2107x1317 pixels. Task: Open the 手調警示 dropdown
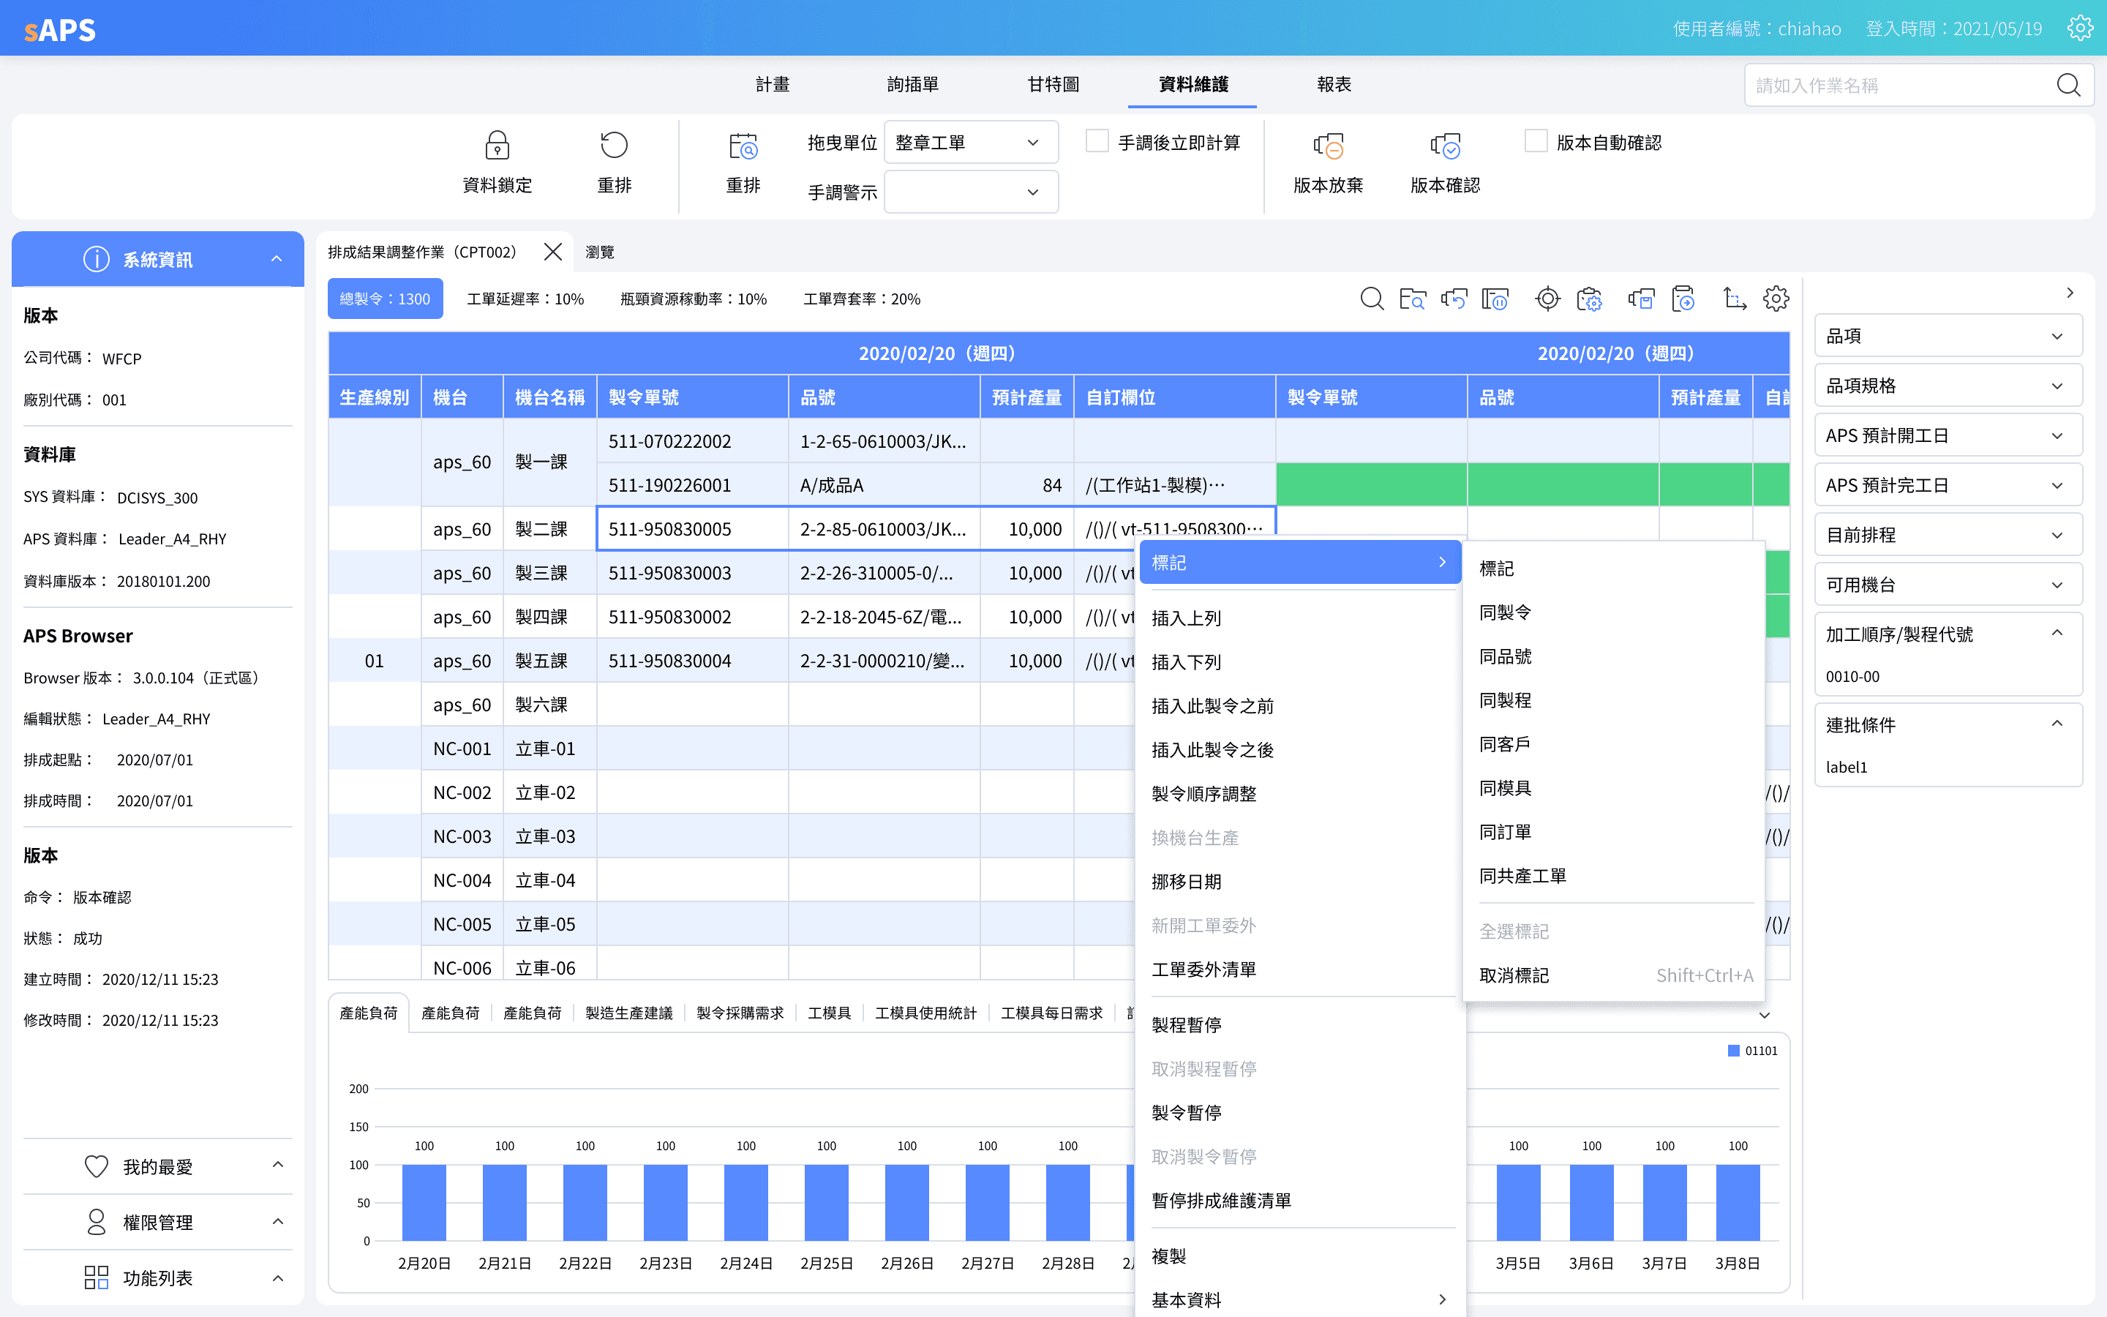point(971,192)
